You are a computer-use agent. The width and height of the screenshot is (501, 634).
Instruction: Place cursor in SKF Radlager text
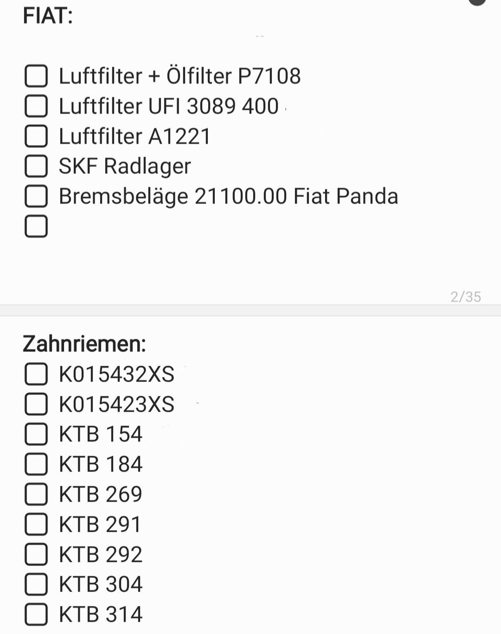[x=125, y=166]
